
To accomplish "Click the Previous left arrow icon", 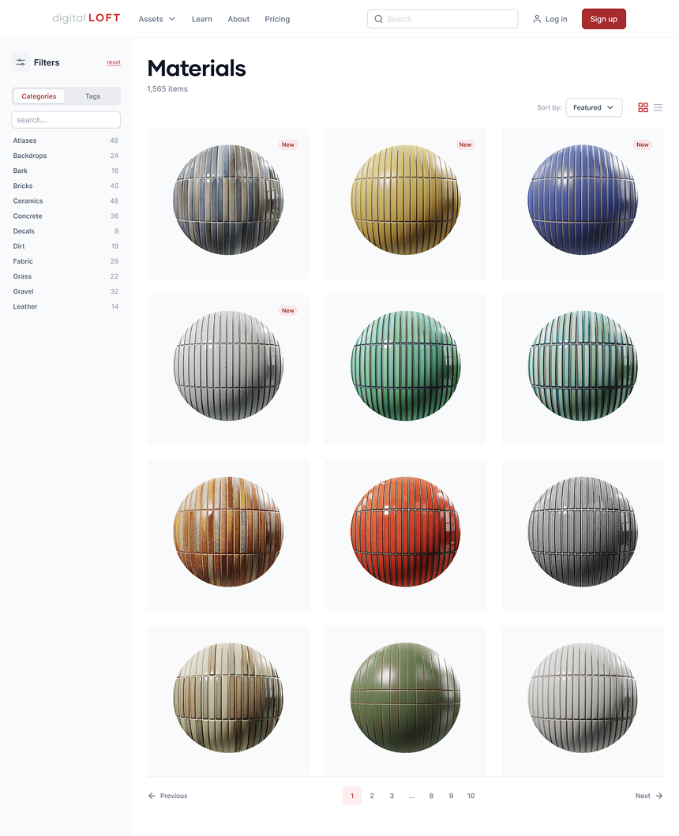I will coord(152,796).
